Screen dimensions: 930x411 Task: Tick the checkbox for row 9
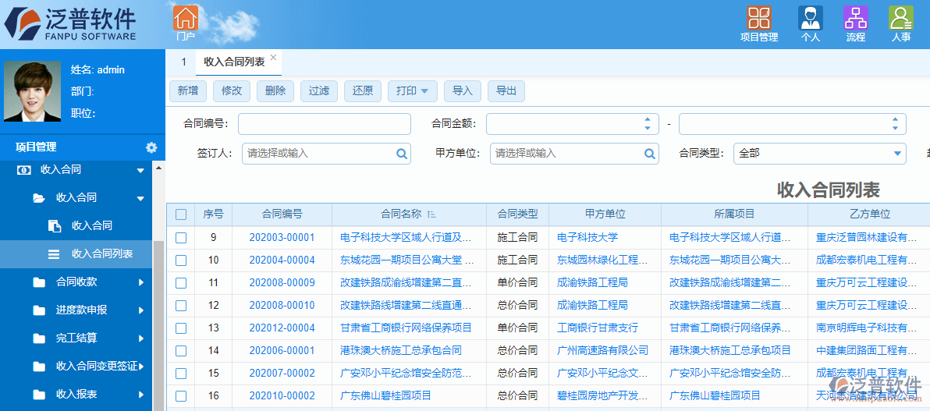181,238
